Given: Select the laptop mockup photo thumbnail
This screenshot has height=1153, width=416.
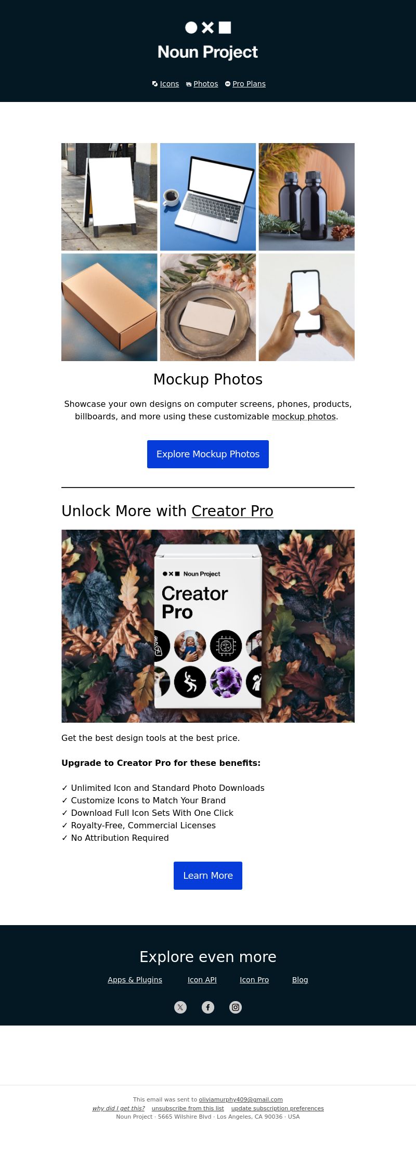Looking at the screenshot, I should pyautogui.click(x=208, y=197).
